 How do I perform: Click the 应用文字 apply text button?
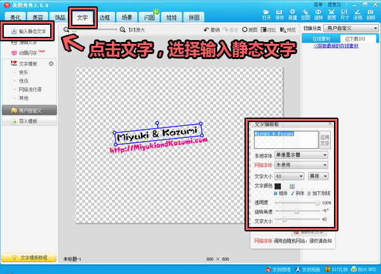[324, 140]
